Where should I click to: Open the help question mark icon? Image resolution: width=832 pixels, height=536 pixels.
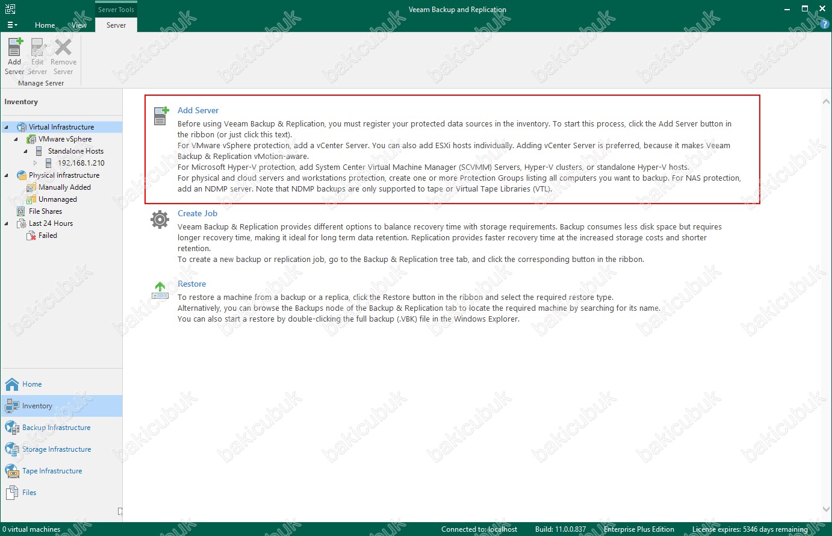(825, 24)
